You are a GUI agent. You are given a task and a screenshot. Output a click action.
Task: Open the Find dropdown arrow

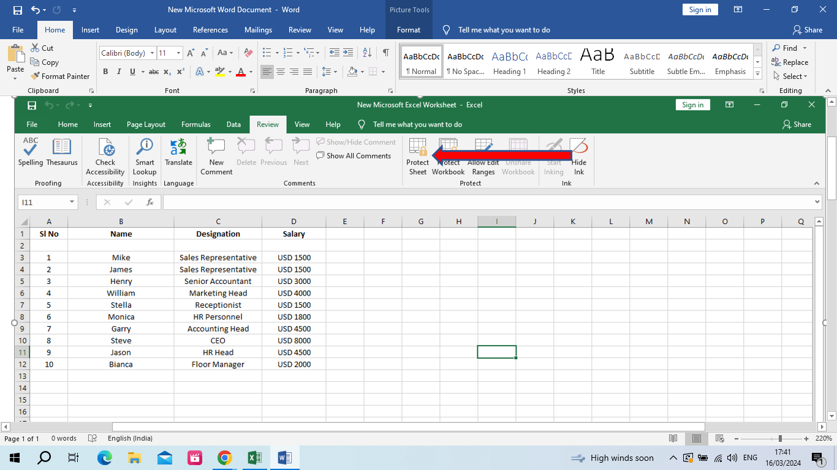[805, 48]
